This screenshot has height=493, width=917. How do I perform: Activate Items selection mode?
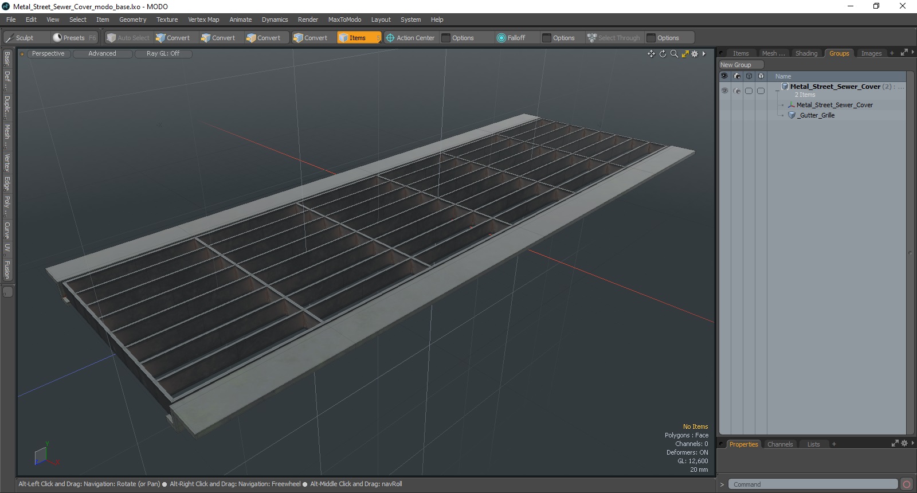tap(359, 38)
